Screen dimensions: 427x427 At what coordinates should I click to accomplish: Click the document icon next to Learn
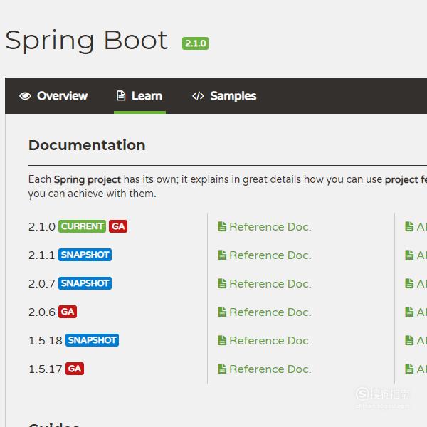tap(121, 95)
